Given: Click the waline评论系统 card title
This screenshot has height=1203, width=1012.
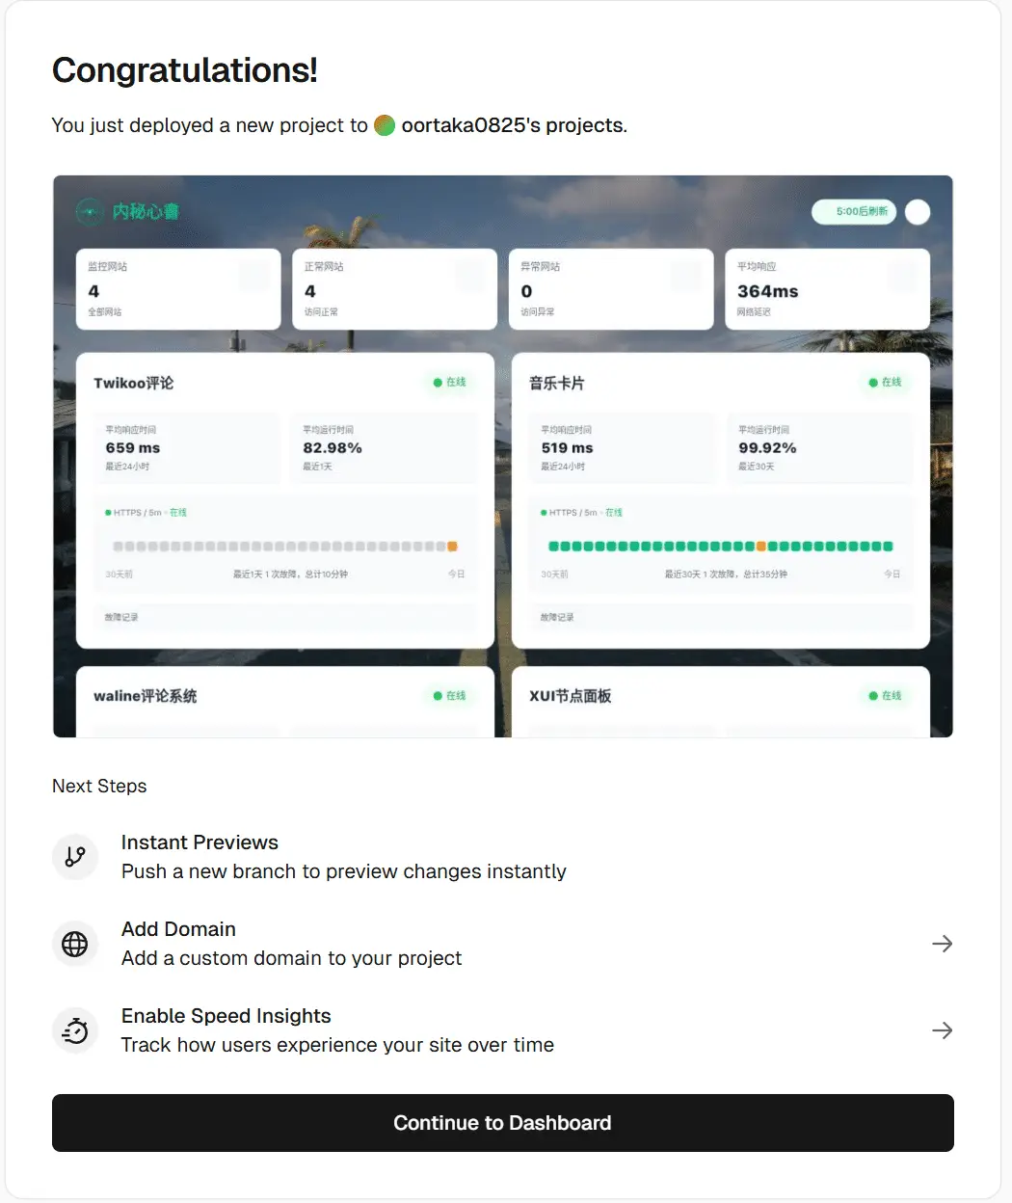Looking at the screenshot, I should pyautogui.click(x=146, y=696).
